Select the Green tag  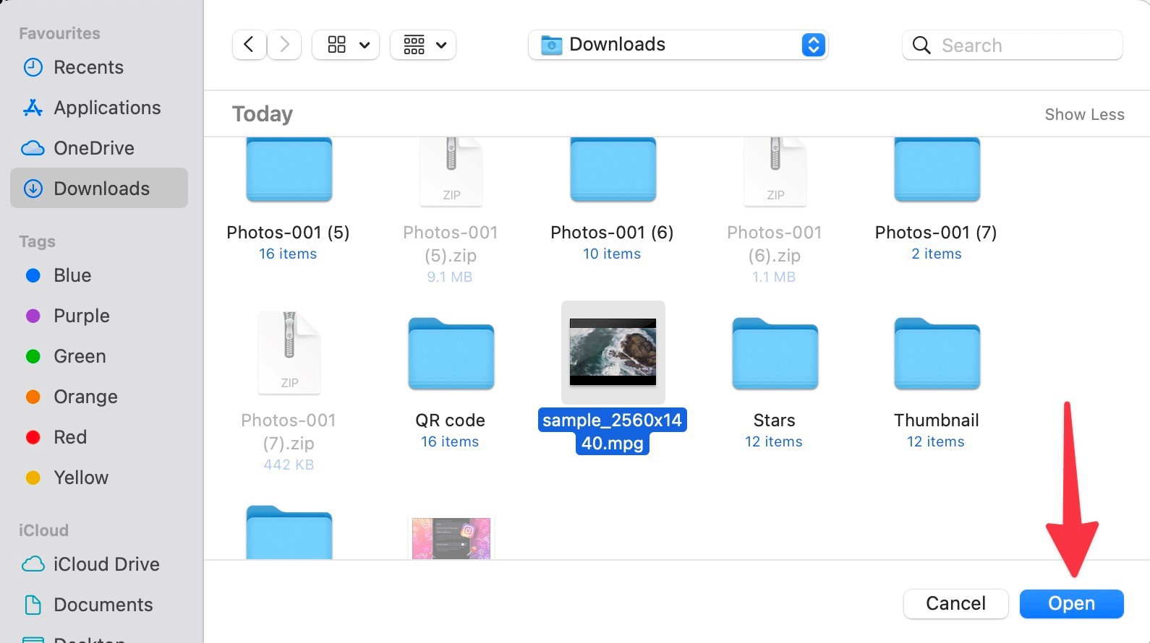pyautogui.click(x=99, y=356)
